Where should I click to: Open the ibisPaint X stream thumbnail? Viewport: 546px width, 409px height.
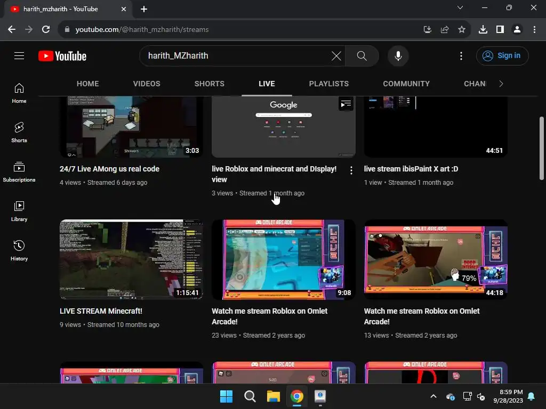coord(436,127)
